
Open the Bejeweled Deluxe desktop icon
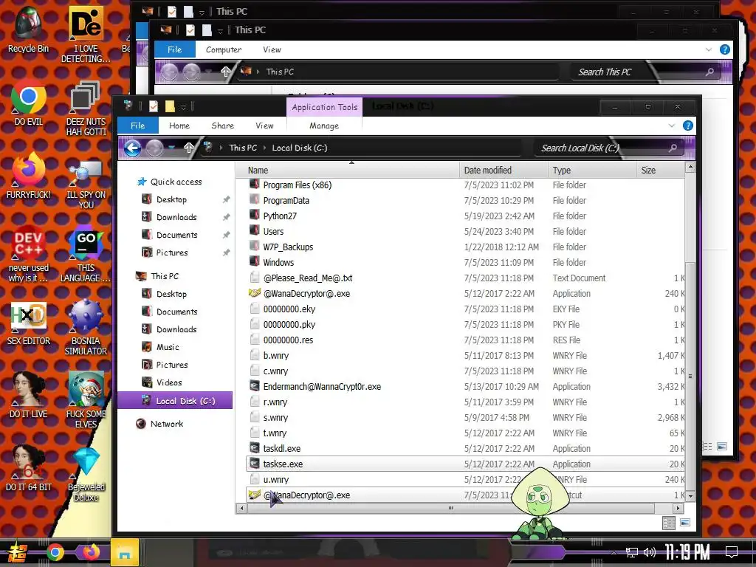(86, 475)
